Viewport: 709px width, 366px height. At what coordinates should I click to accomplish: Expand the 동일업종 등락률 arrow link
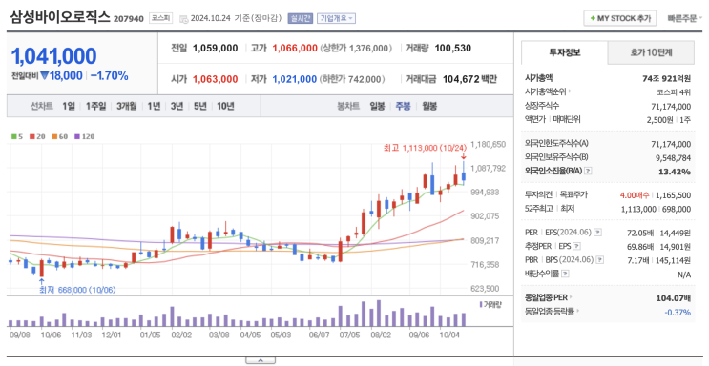pos(578,312)
